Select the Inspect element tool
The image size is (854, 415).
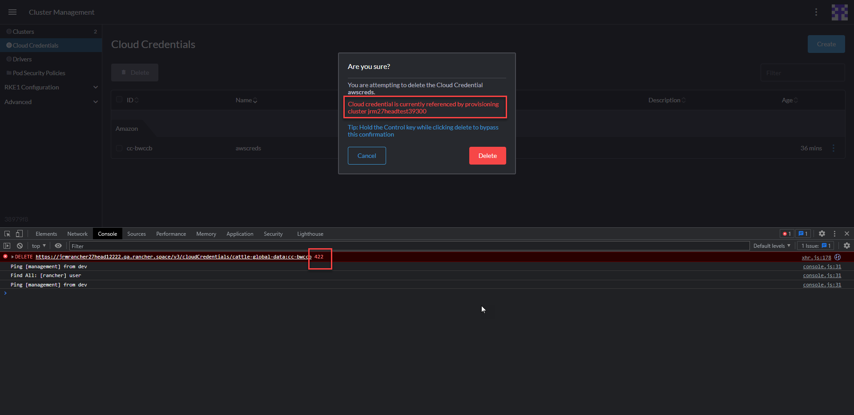(x=7, y=234)
